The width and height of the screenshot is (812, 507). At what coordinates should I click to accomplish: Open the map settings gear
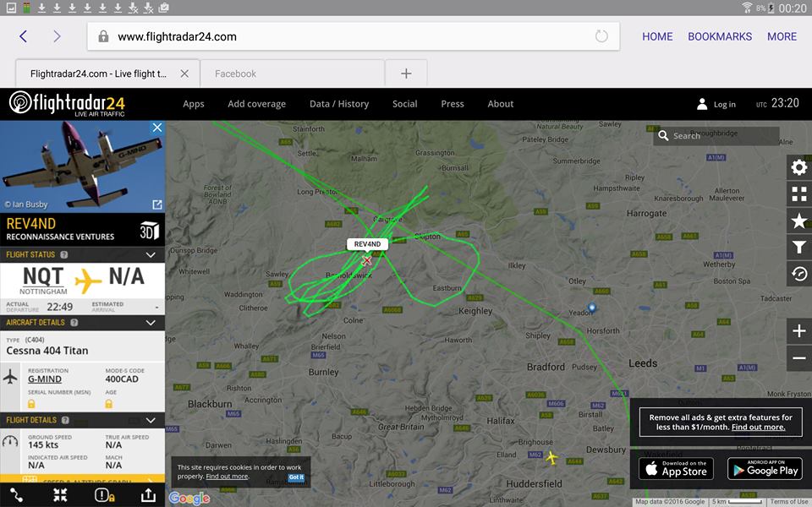click(798, 167)
